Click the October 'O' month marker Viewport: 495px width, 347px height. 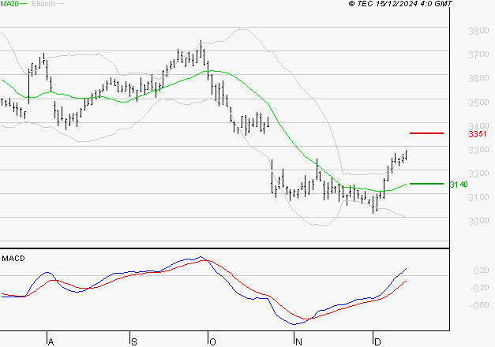point(212,342)
